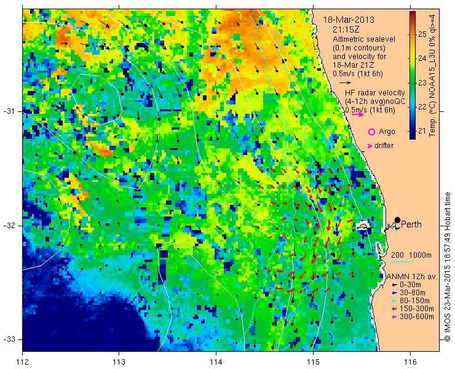Click the '150-300m' depth label
The height and width of the screenshot is (369, 455).
click(417, 309)
